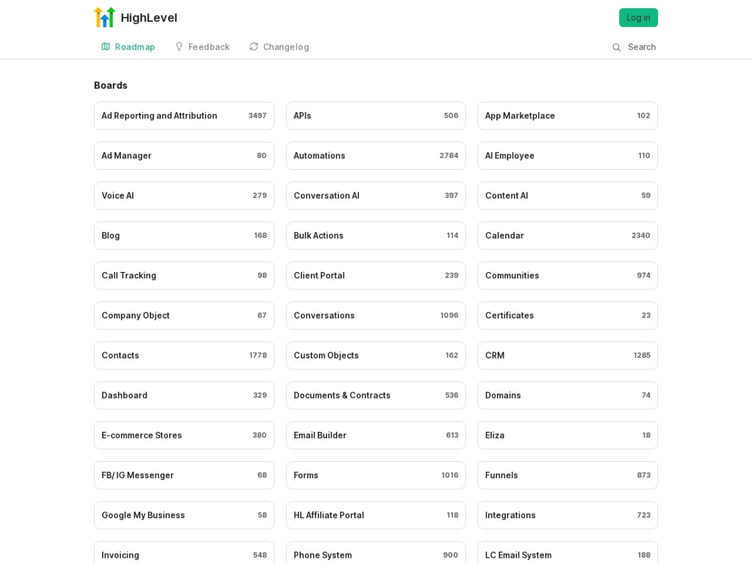Open the Client Portal board

pos(376,276)
